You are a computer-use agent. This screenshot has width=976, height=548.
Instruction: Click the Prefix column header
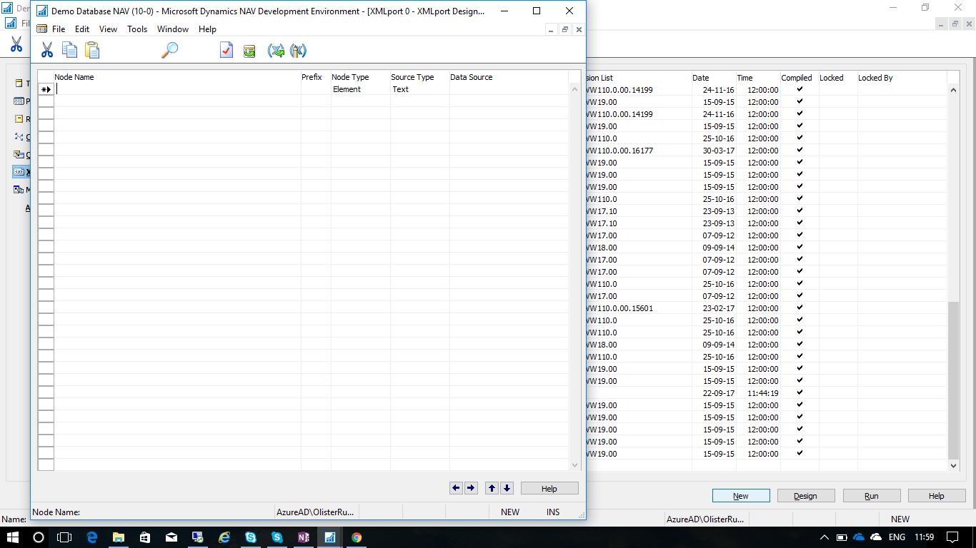click(315, 77)
